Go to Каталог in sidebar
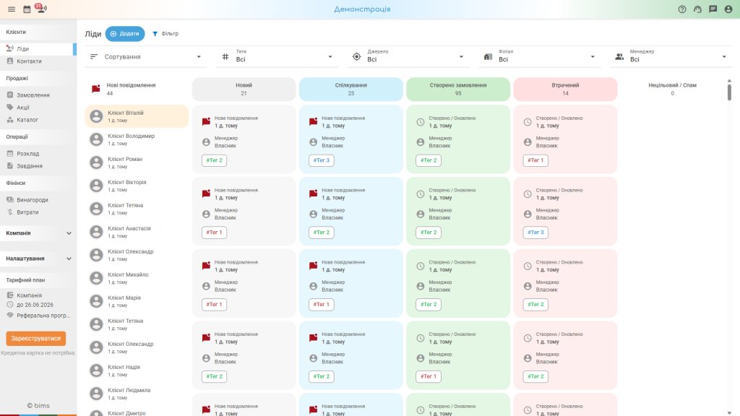Image resolution: width=740 pixels, height=416 pixels. pos(38,120)
